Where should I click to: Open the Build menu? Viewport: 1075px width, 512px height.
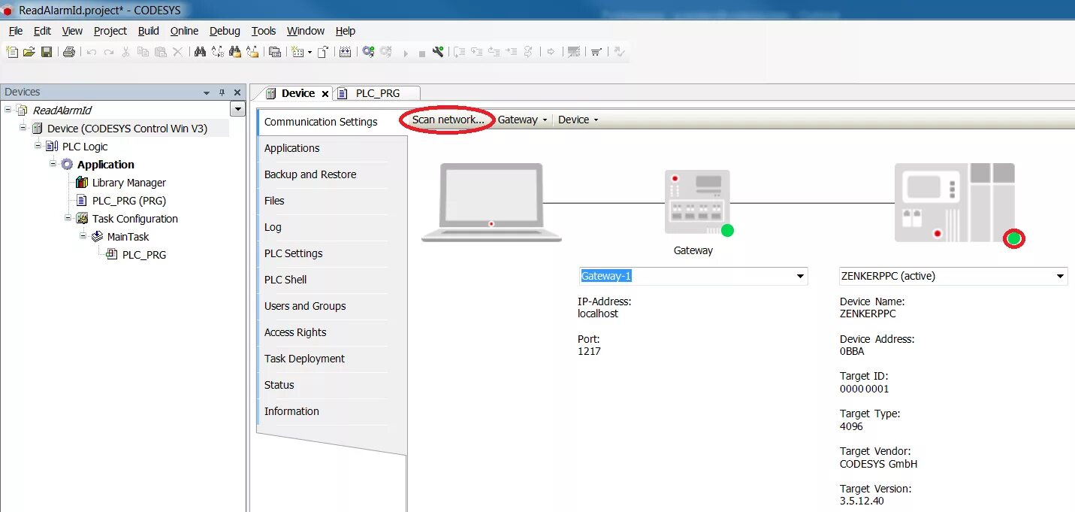click(149, 31)
